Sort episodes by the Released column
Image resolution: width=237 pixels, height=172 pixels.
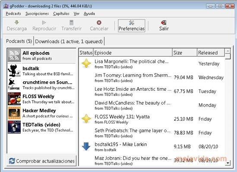tap(211, 52)
